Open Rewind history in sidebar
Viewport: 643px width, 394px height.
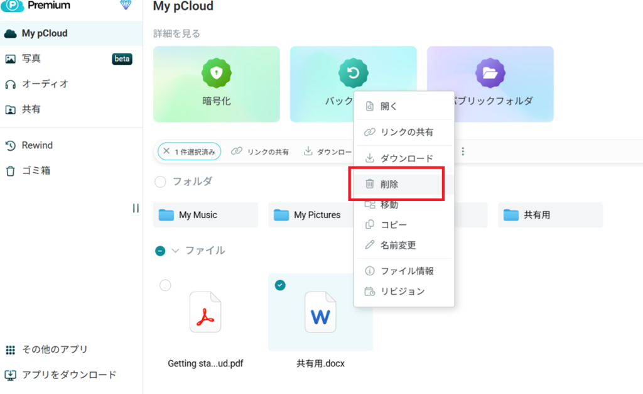[37, 145]
